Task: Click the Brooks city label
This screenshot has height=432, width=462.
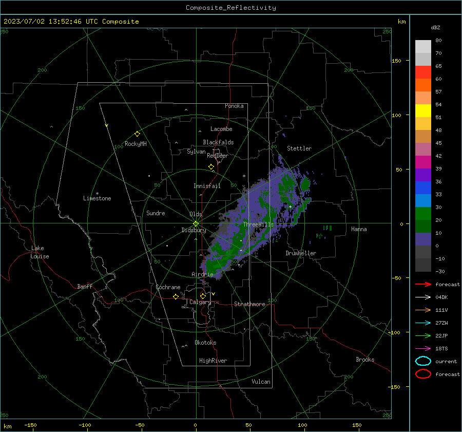Action: [365, 360]
